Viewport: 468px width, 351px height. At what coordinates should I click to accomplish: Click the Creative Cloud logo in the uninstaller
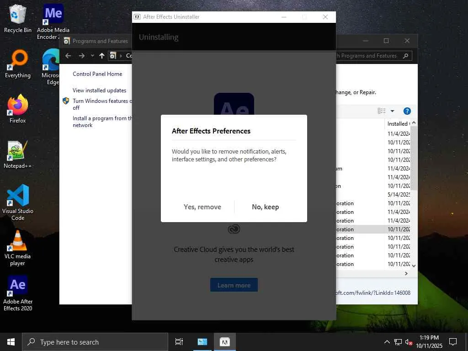point(234,229)
